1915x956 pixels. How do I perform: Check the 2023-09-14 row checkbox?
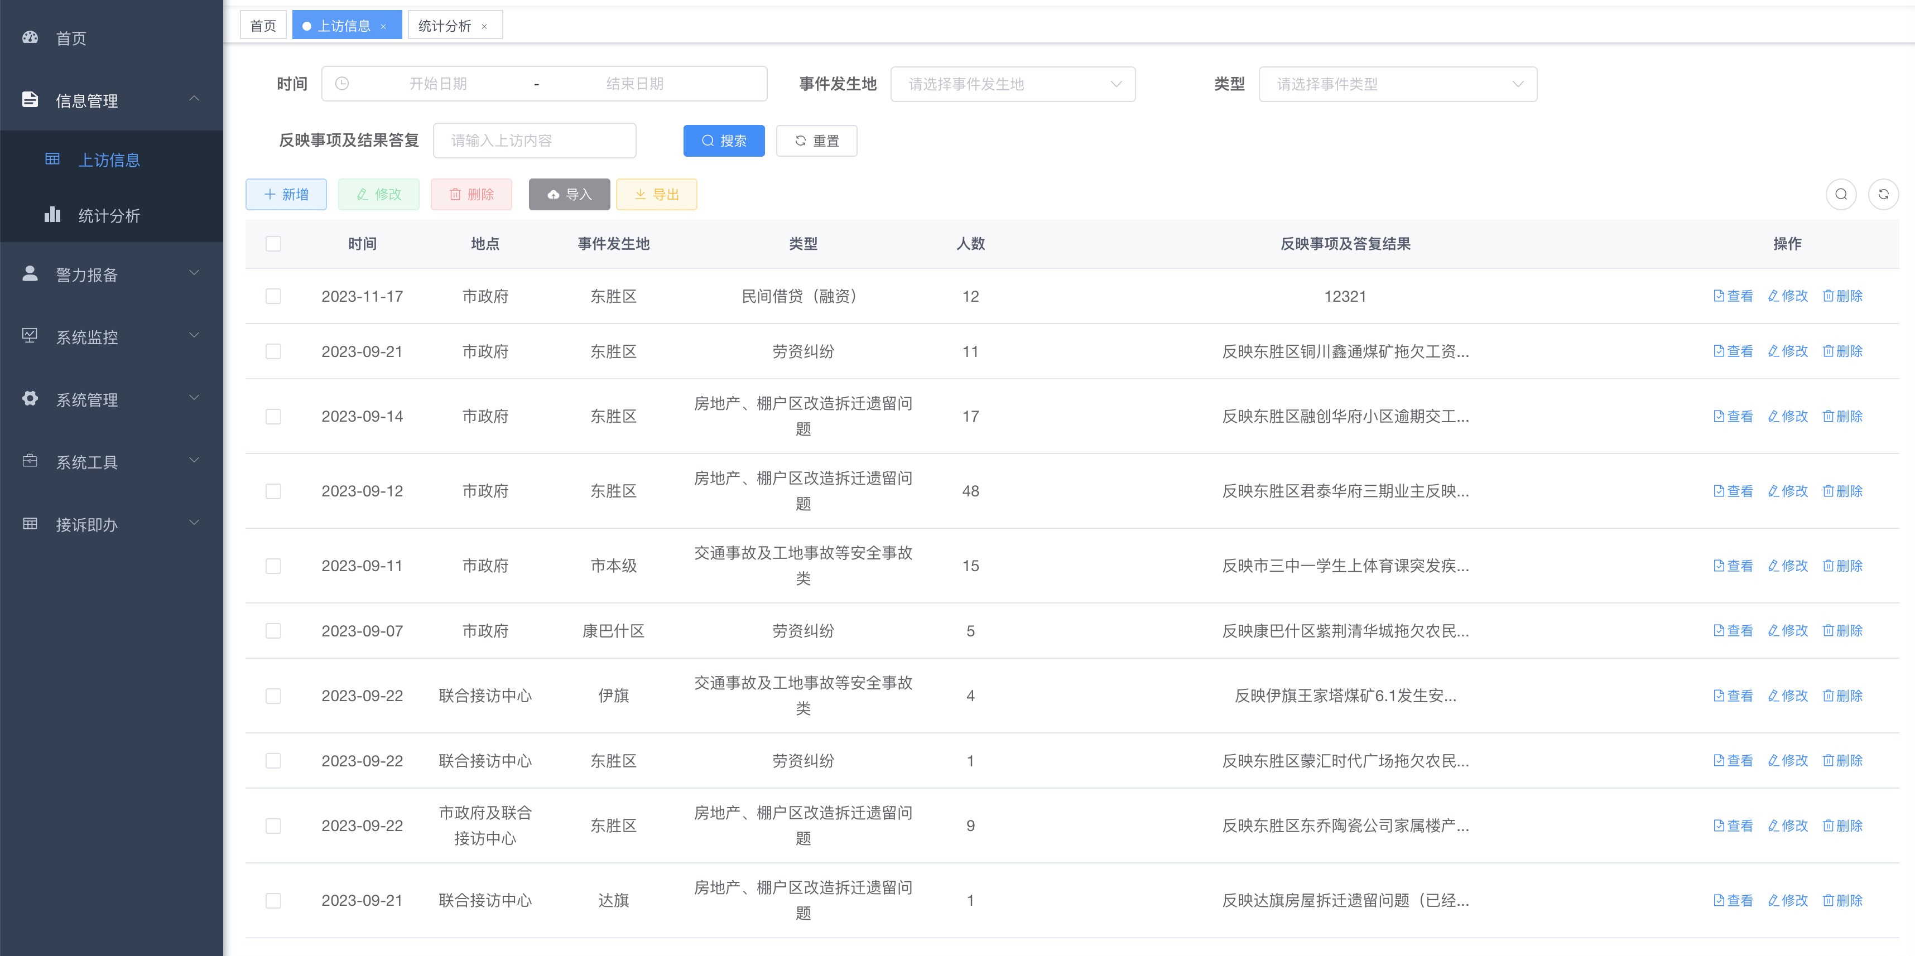coord(273,416)
